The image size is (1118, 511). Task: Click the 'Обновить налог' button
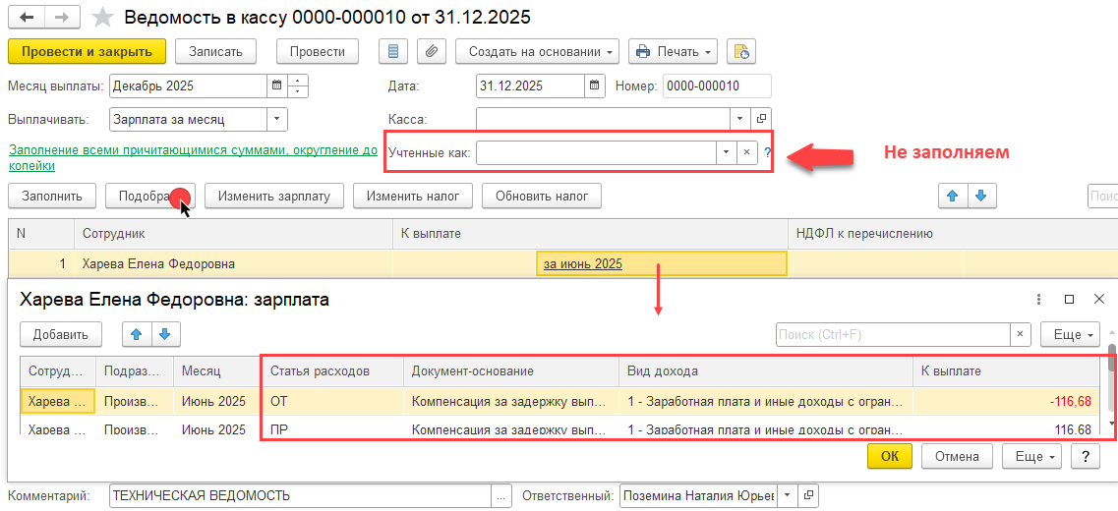click(542, 196)
